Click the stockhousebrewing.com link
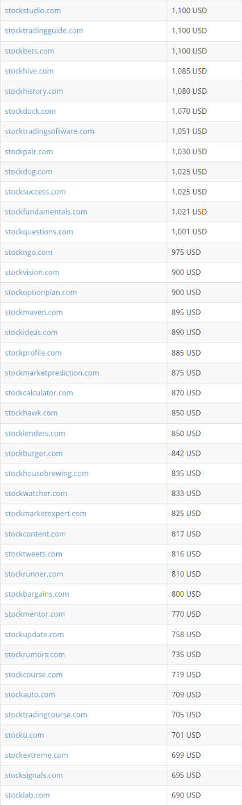 tap(47, 473)
